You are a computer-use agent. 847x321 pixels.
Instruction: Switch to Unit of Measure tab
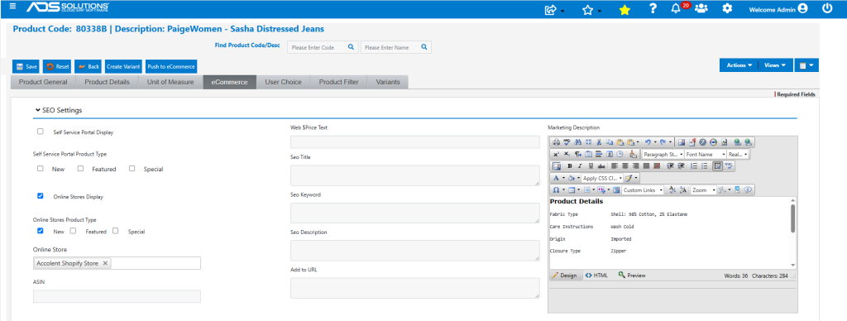click(x=170, y=82)
